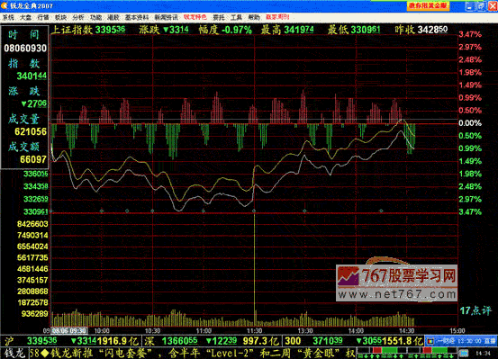Open the 17点评 commentary link
498x359 pixels.
[475, 310]
